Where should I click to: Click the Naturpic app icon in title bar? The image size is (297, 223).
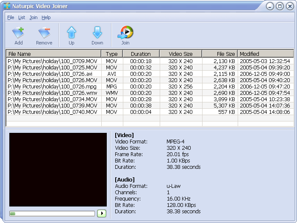click(7, 6)
